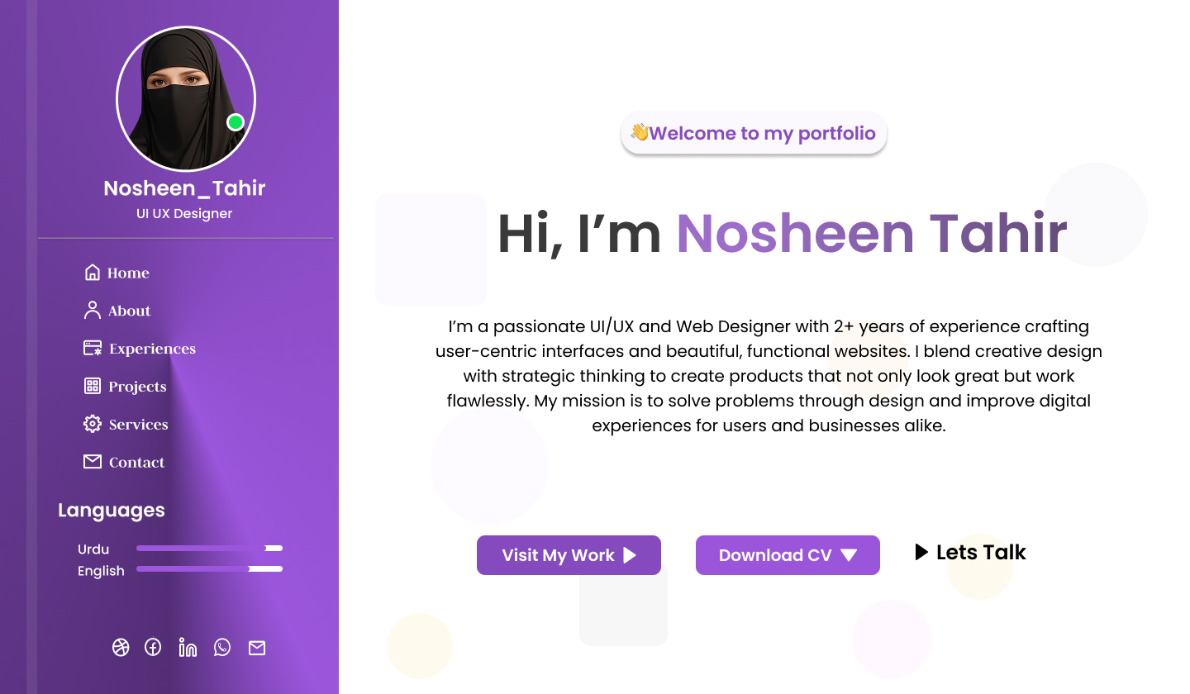Image resolution: width=1190 pixels, height=694 pixels.
Task: Click the grid icon beside Projects
Action: point(93,387)
